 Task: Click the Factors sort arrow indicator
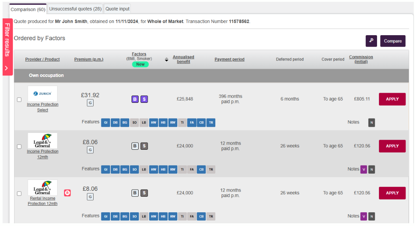pyautogui.click(x=166, y=59)
